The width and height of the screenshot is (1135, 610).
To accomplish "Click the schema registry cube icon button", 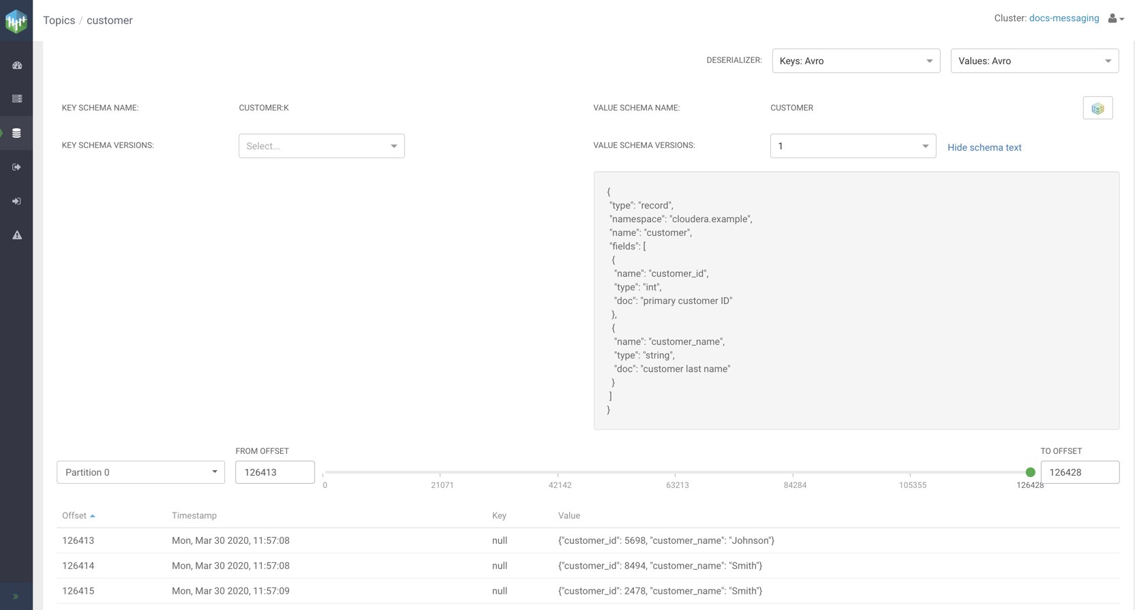I will (x=1098, y=108).
